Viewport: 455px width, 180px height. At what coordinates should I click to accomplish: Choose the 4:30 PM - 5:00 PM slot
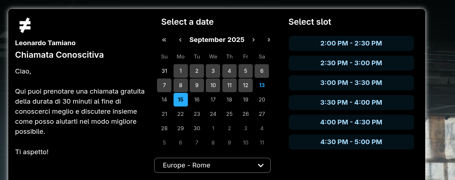pyautogui.click(x=351, y=142)
